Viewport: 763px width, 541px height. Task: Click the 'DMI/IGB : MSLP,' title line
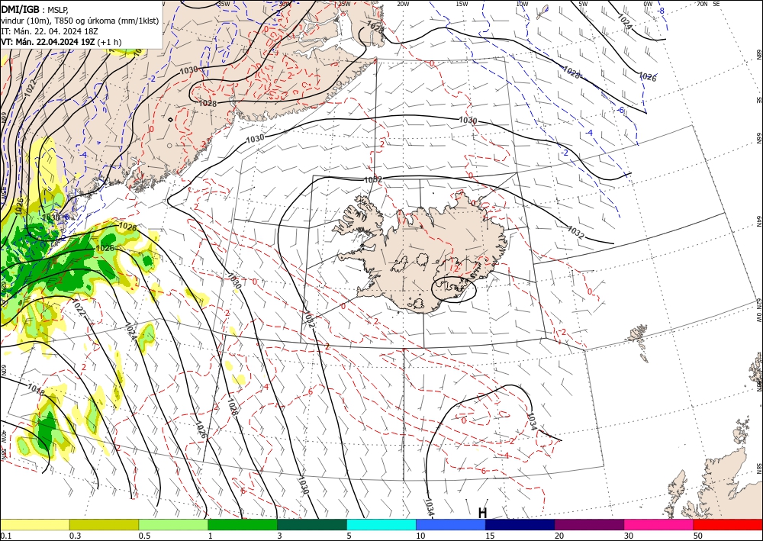click(x=34, y=9)
